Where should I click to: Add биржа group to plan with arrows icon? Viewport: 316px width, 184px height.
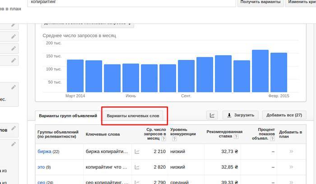(291, 152)
